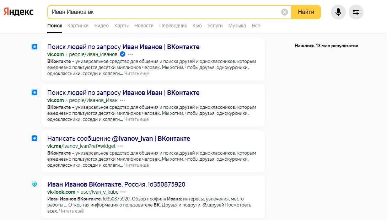Click the vk-look.com domain link
This screenshot has width=387, height=220.
coord(61,192)
